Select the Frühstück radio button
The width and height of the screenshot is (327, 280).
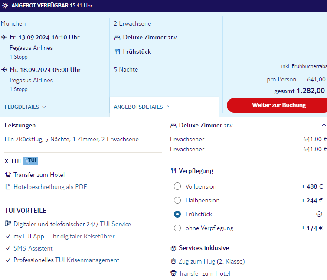click(177, 214)
